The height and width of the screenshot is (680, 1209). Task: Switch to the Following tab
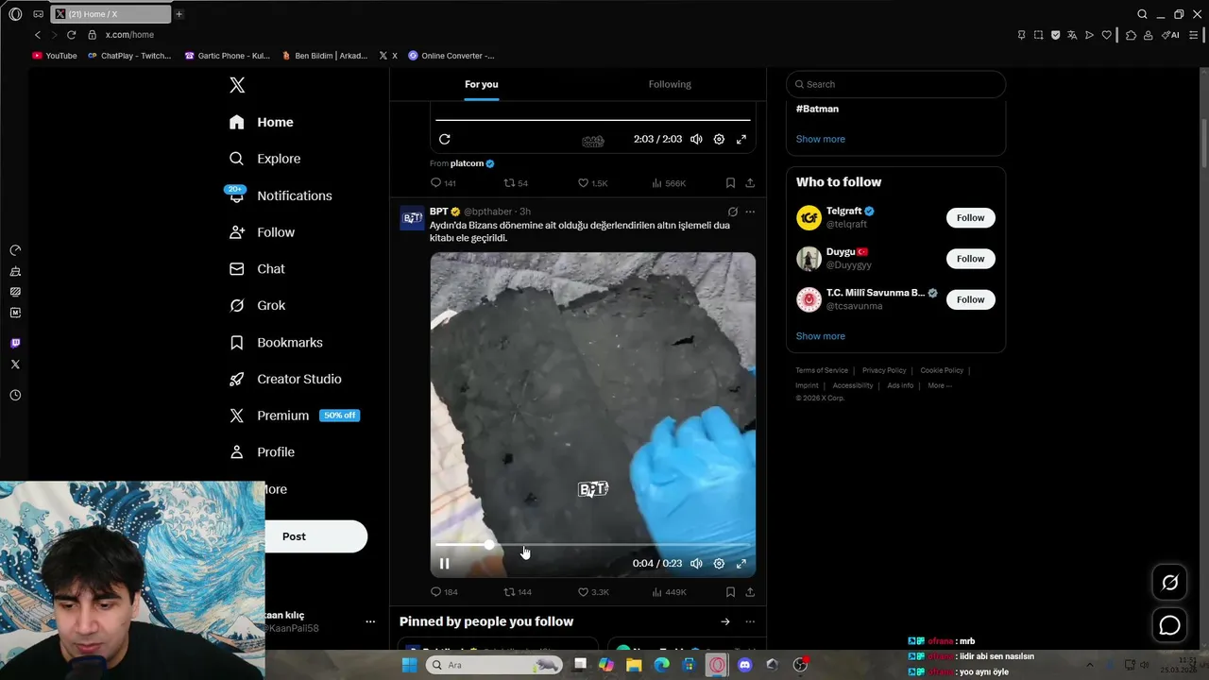[x=670, y=84]
